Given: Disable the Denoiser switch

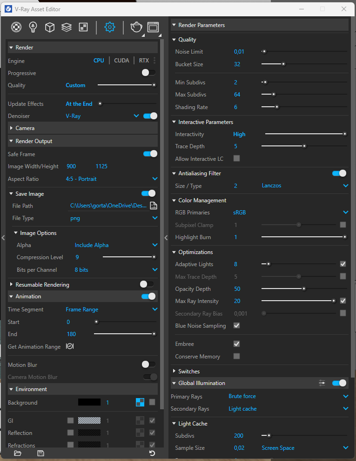Looking at the screenshot, I should click(150, 116).
